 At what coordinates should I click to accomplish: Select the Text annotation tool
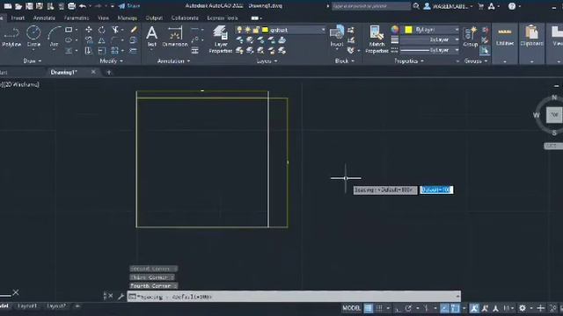point(152,37)
